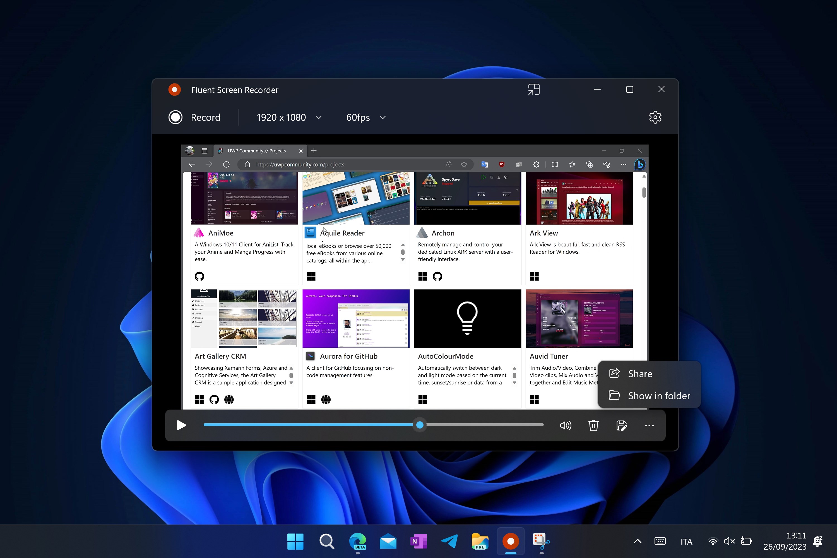Click the GitHub icon on the Archon card
Screen dimensions: 837x558
pos(437,276)
